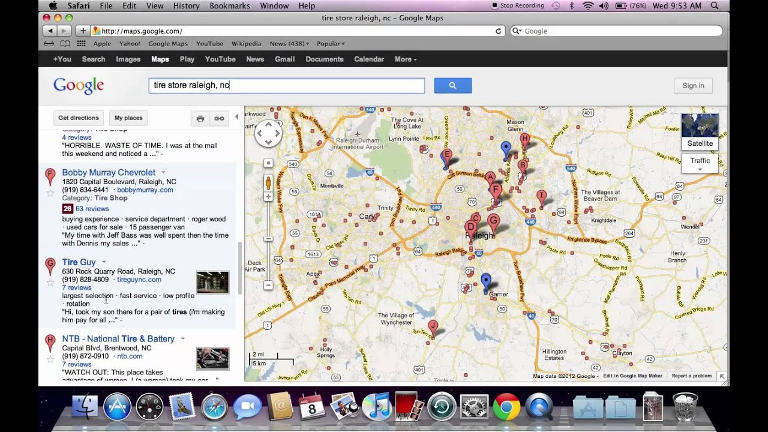The height and width of the screenshot is (432, 768).
Task: Click the link chain icon
Action: [219, 118]
